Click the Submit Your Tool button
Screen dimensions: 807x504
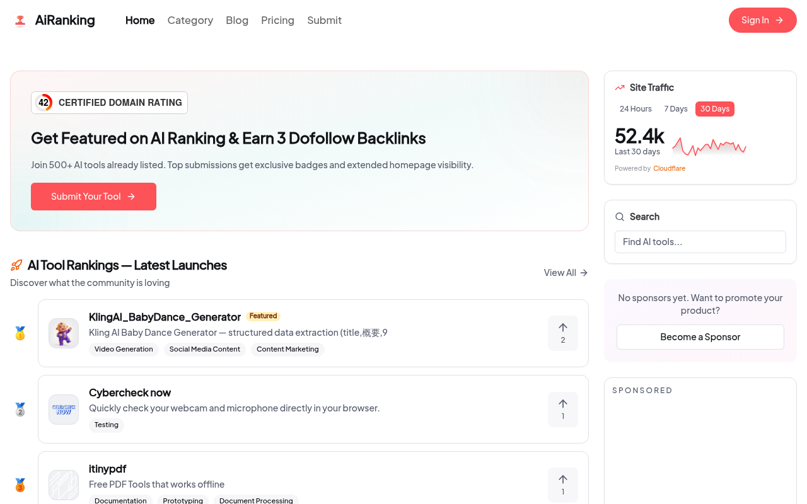coord(93,197)
